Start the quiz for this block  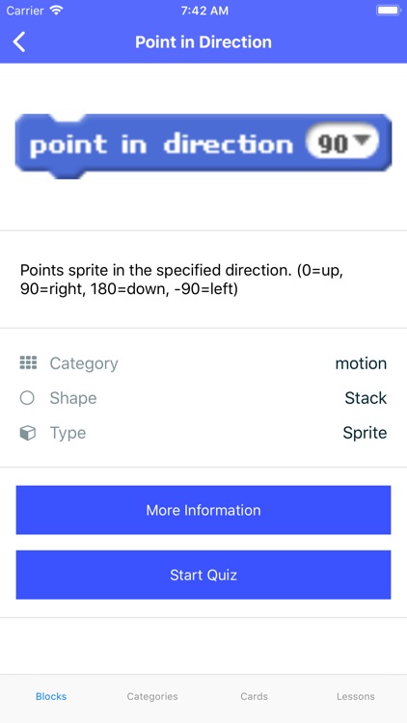(x=203, y=575)
